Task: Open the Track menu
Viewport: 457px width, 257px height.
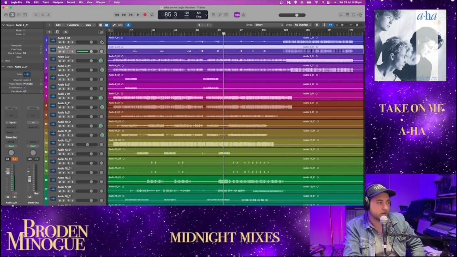Action: (x=46, y=2)
